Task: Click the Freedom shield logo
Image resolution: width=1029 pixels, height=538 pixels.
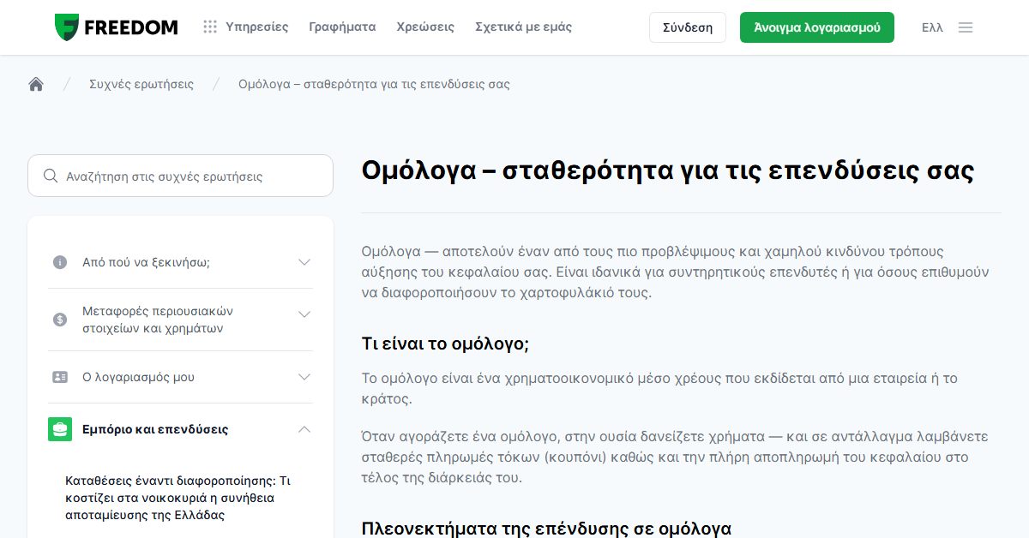Action: 67,27
